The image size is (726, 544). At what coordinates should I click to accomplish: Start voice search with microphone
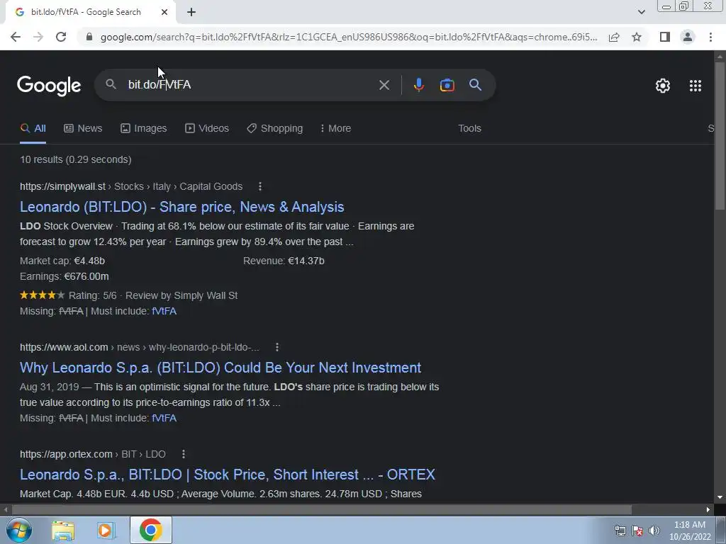[x=418, y=85]
